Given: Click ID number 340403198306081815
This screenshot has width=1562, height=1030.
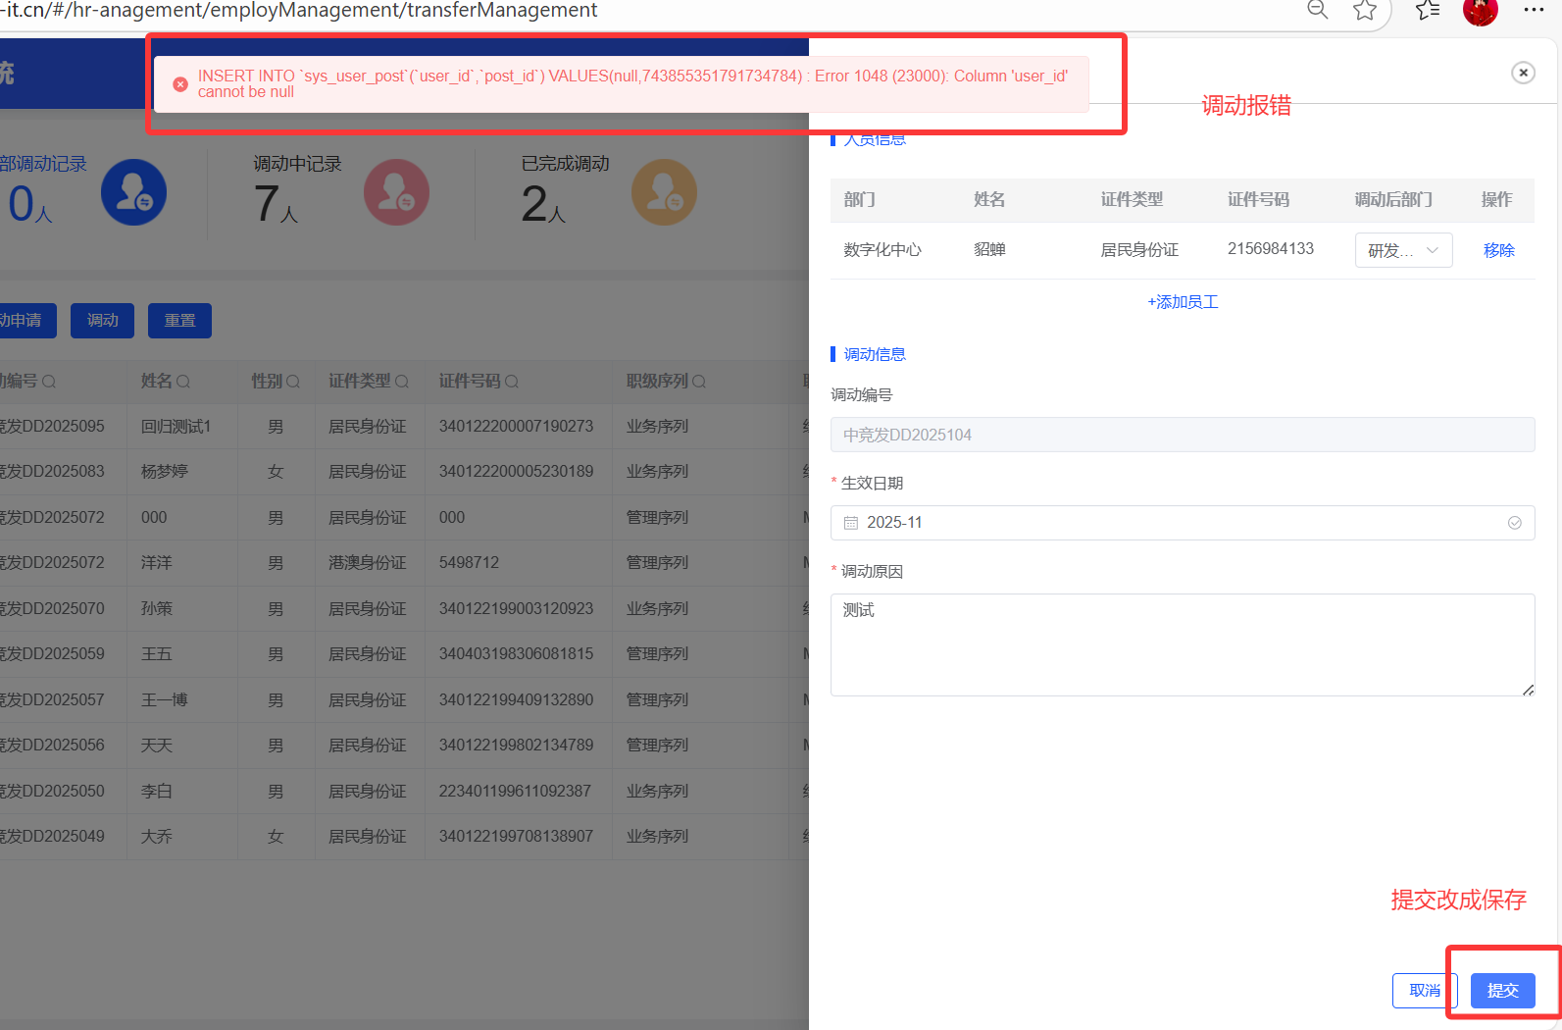Looking at the screenshot, I should click(516, 654).
